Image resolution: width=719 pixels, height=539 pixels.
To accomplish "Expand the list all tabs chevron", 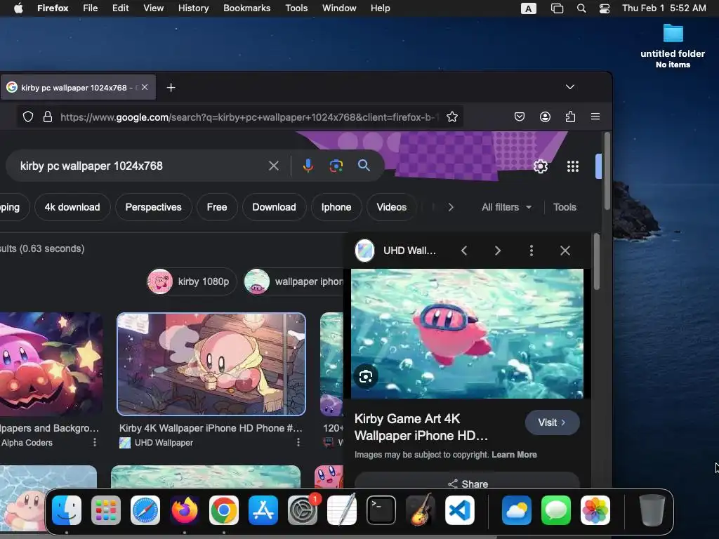I will [570, 87].
